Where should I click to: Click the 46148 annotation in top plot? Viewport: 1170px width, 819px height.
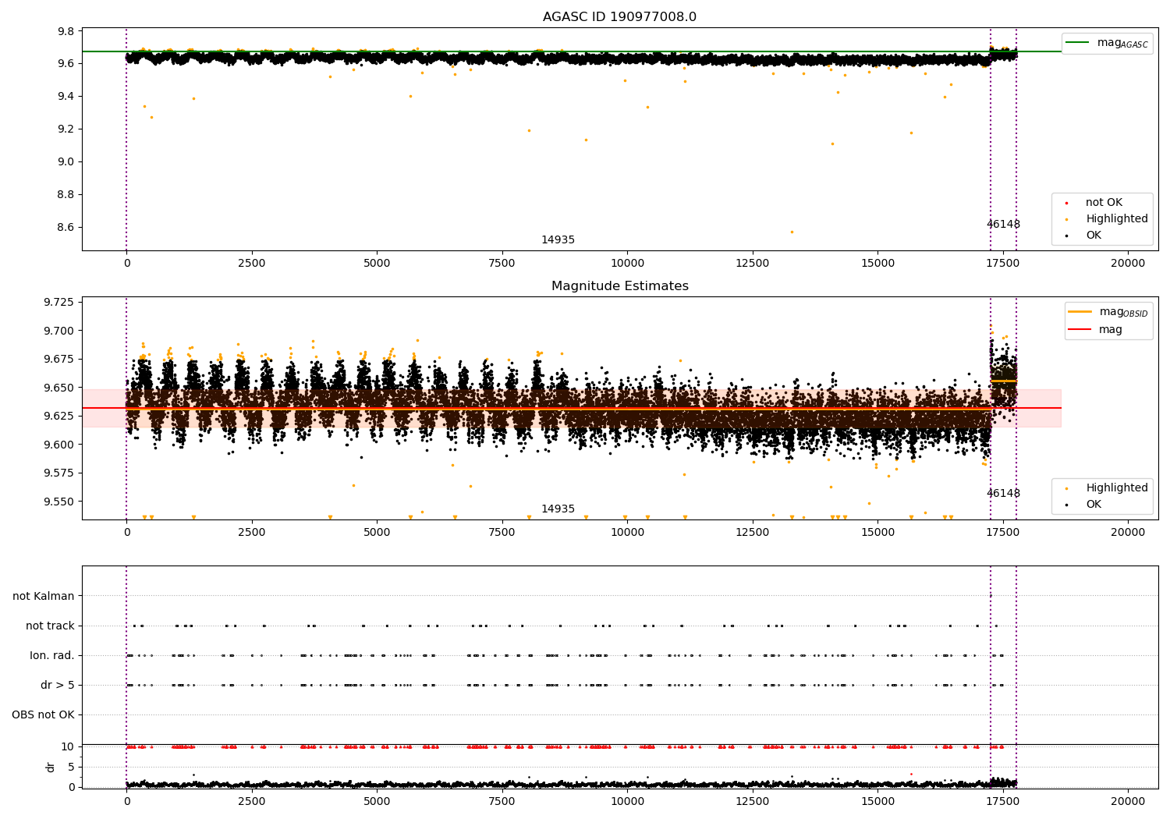1003,225
